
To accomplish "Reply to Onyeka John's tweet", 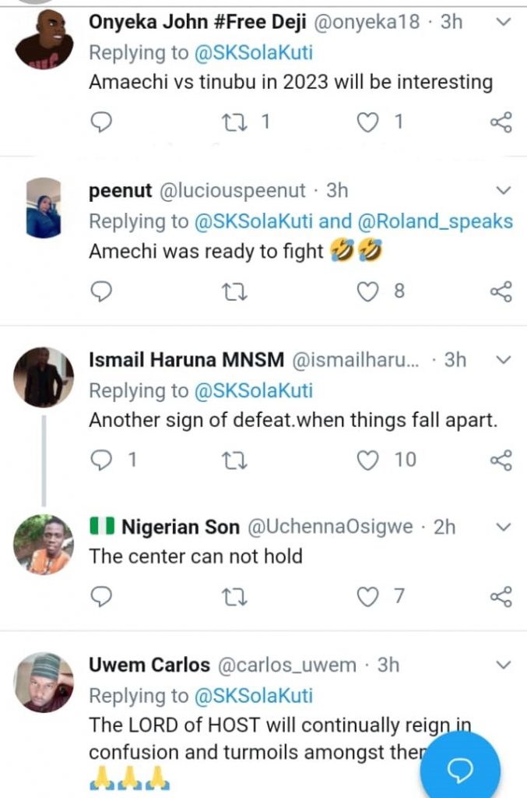I will (x=101, y=122).
